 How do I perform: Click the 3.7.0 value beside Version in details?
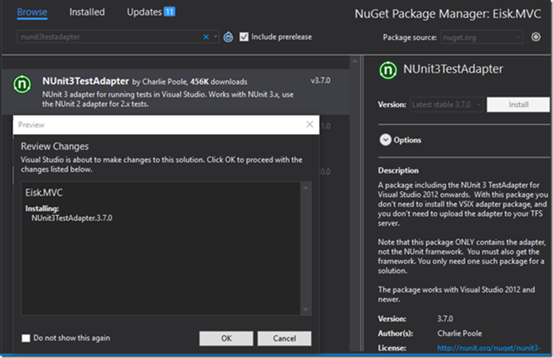(445, 319)
